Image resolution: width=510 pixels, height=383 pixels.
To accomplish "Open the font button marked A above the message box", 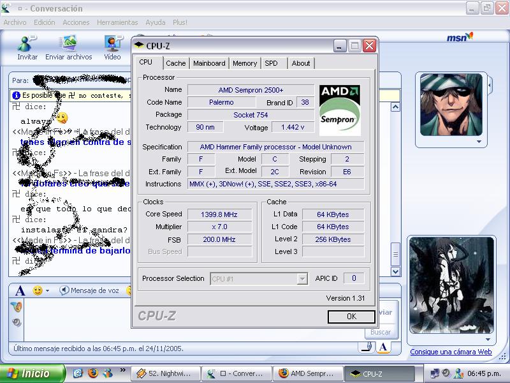I will (x=20, y=290).
